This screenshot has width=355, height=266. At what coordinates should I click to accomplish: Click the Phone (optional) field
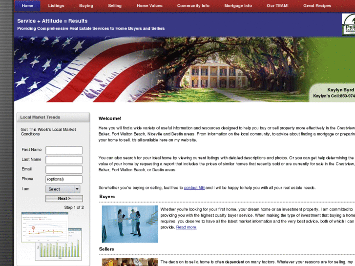pos(64,179)
